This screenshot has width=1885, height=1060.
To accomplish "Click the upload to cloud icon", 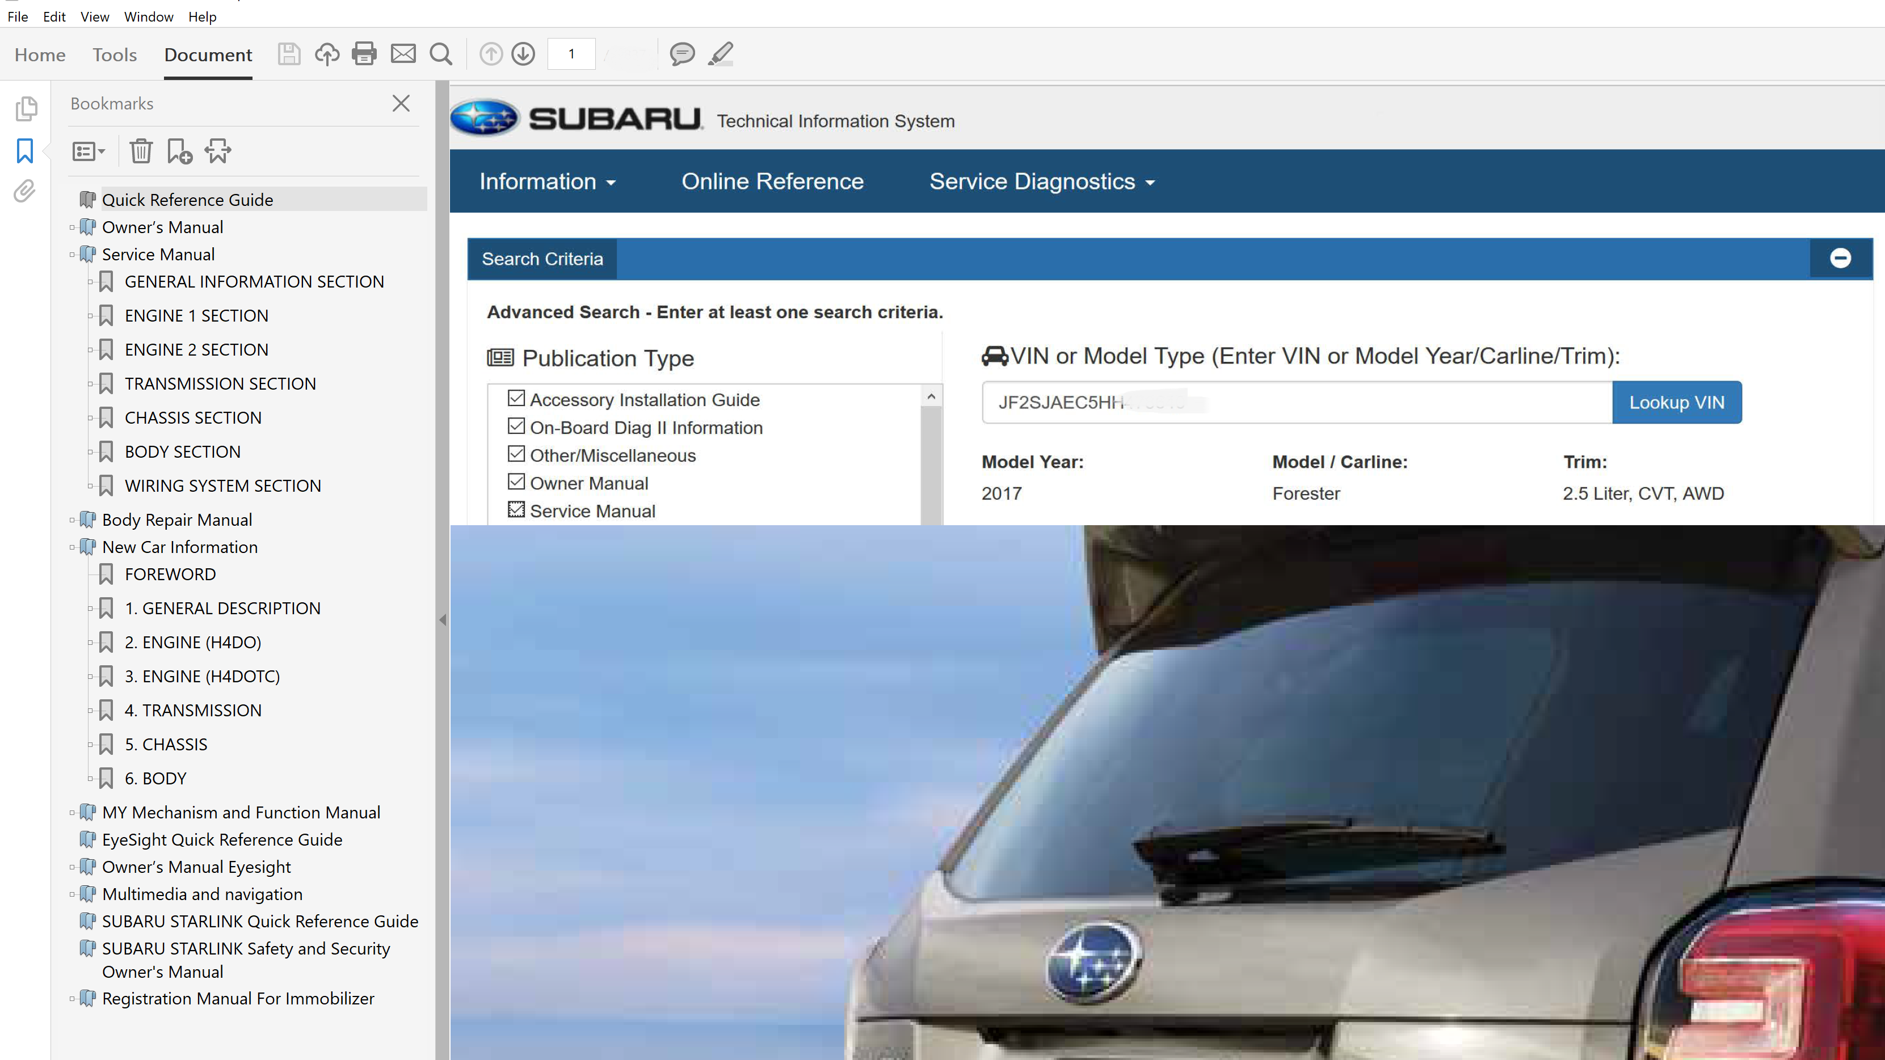I will (327, 54).
